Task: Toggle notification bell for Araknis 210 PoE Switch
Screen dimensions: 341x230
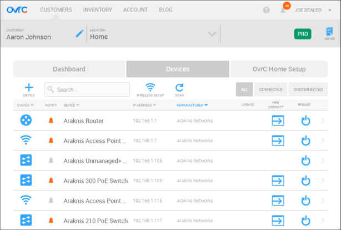Action: (51, 221)
